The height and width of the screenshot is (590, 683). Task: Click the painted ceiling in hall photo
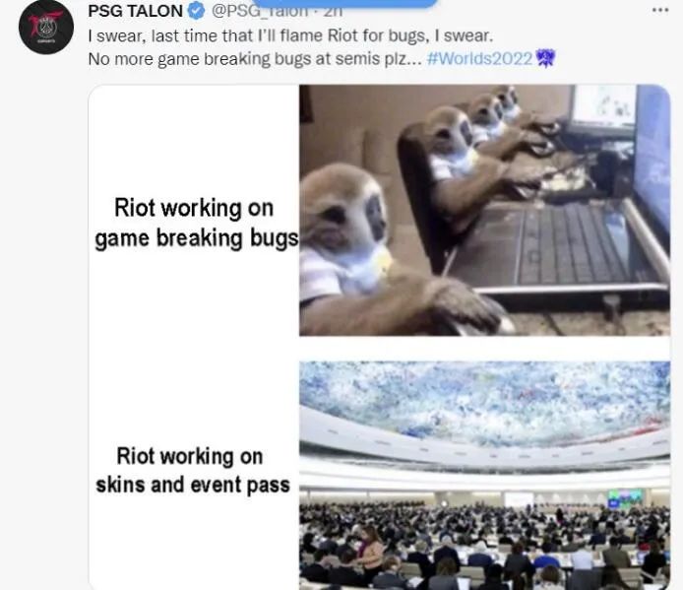click(x=484, y=399)
